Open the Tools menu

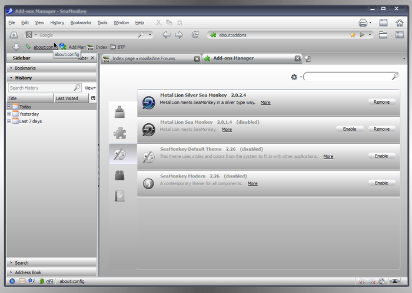coord(102,22)
